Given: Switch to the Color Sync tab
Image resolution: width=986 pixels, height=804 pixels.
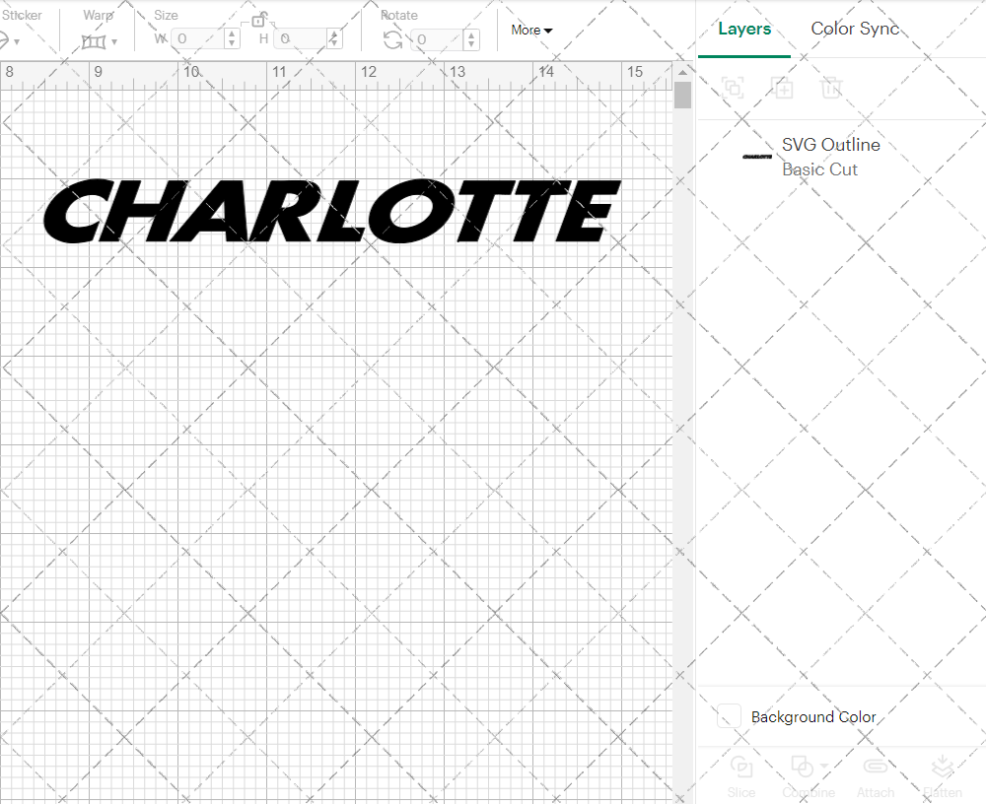Looking at the screenshot, I should 855,29.
